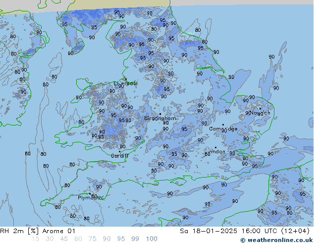This screenshot has height=243, width=314.
Task: Select the Norwich city label
Action: pos(260,113)
